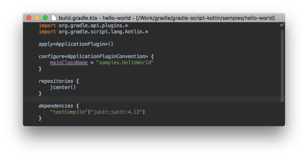Click the closing brace of the repositories block
This screenshot has height=159, width=308.
point(40,94)
